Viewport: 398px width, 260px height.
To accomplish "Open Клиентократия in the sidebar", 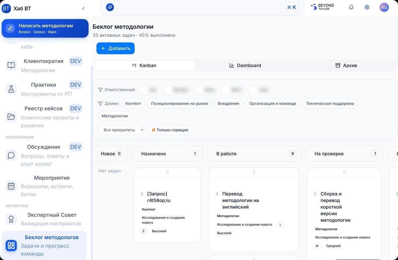I will pos(44,65).
